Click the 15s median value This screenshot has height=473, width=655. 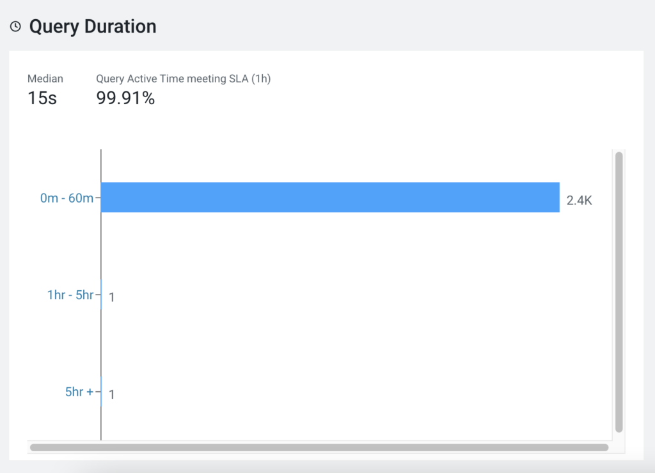[42, 98]
